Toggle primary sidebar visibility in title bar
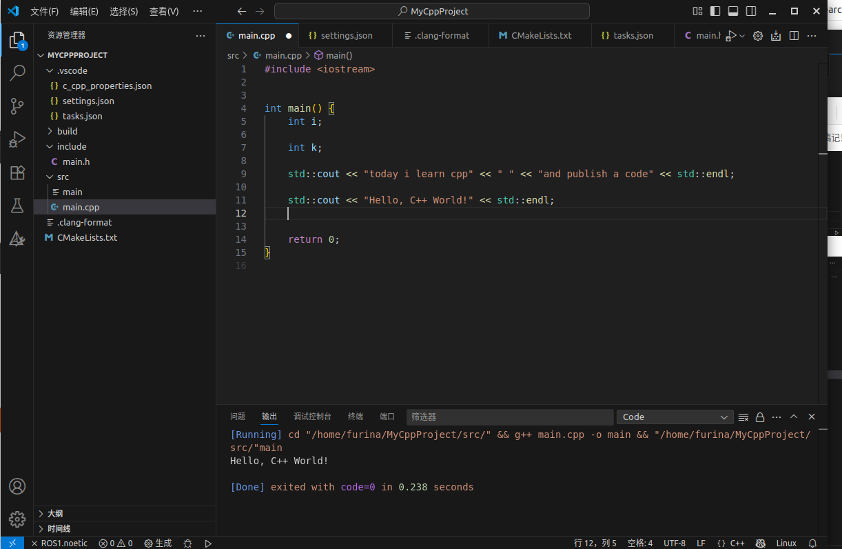The width and height of the screenshot is (842, 549). click(715, 11)
